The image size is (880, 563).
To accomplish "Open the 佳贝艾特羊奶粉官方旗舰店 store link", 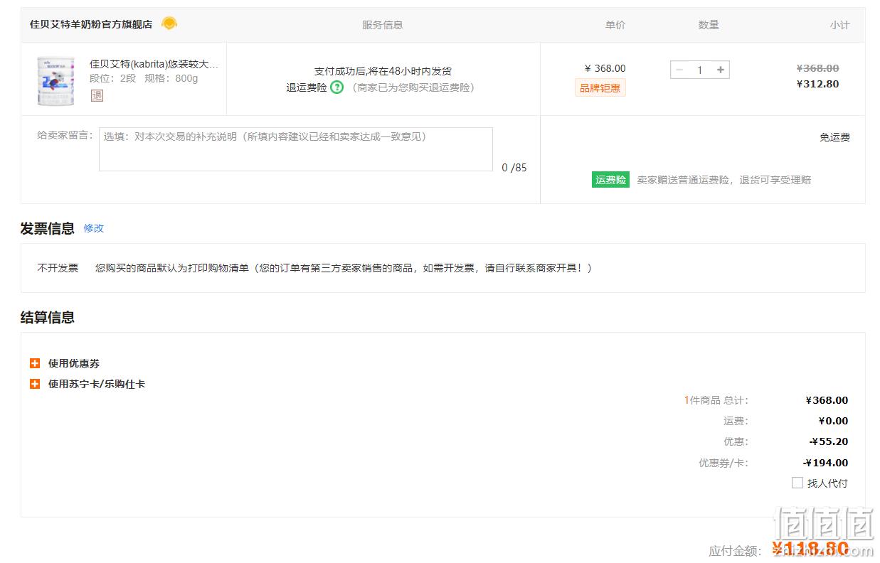I will pos(91,24).
